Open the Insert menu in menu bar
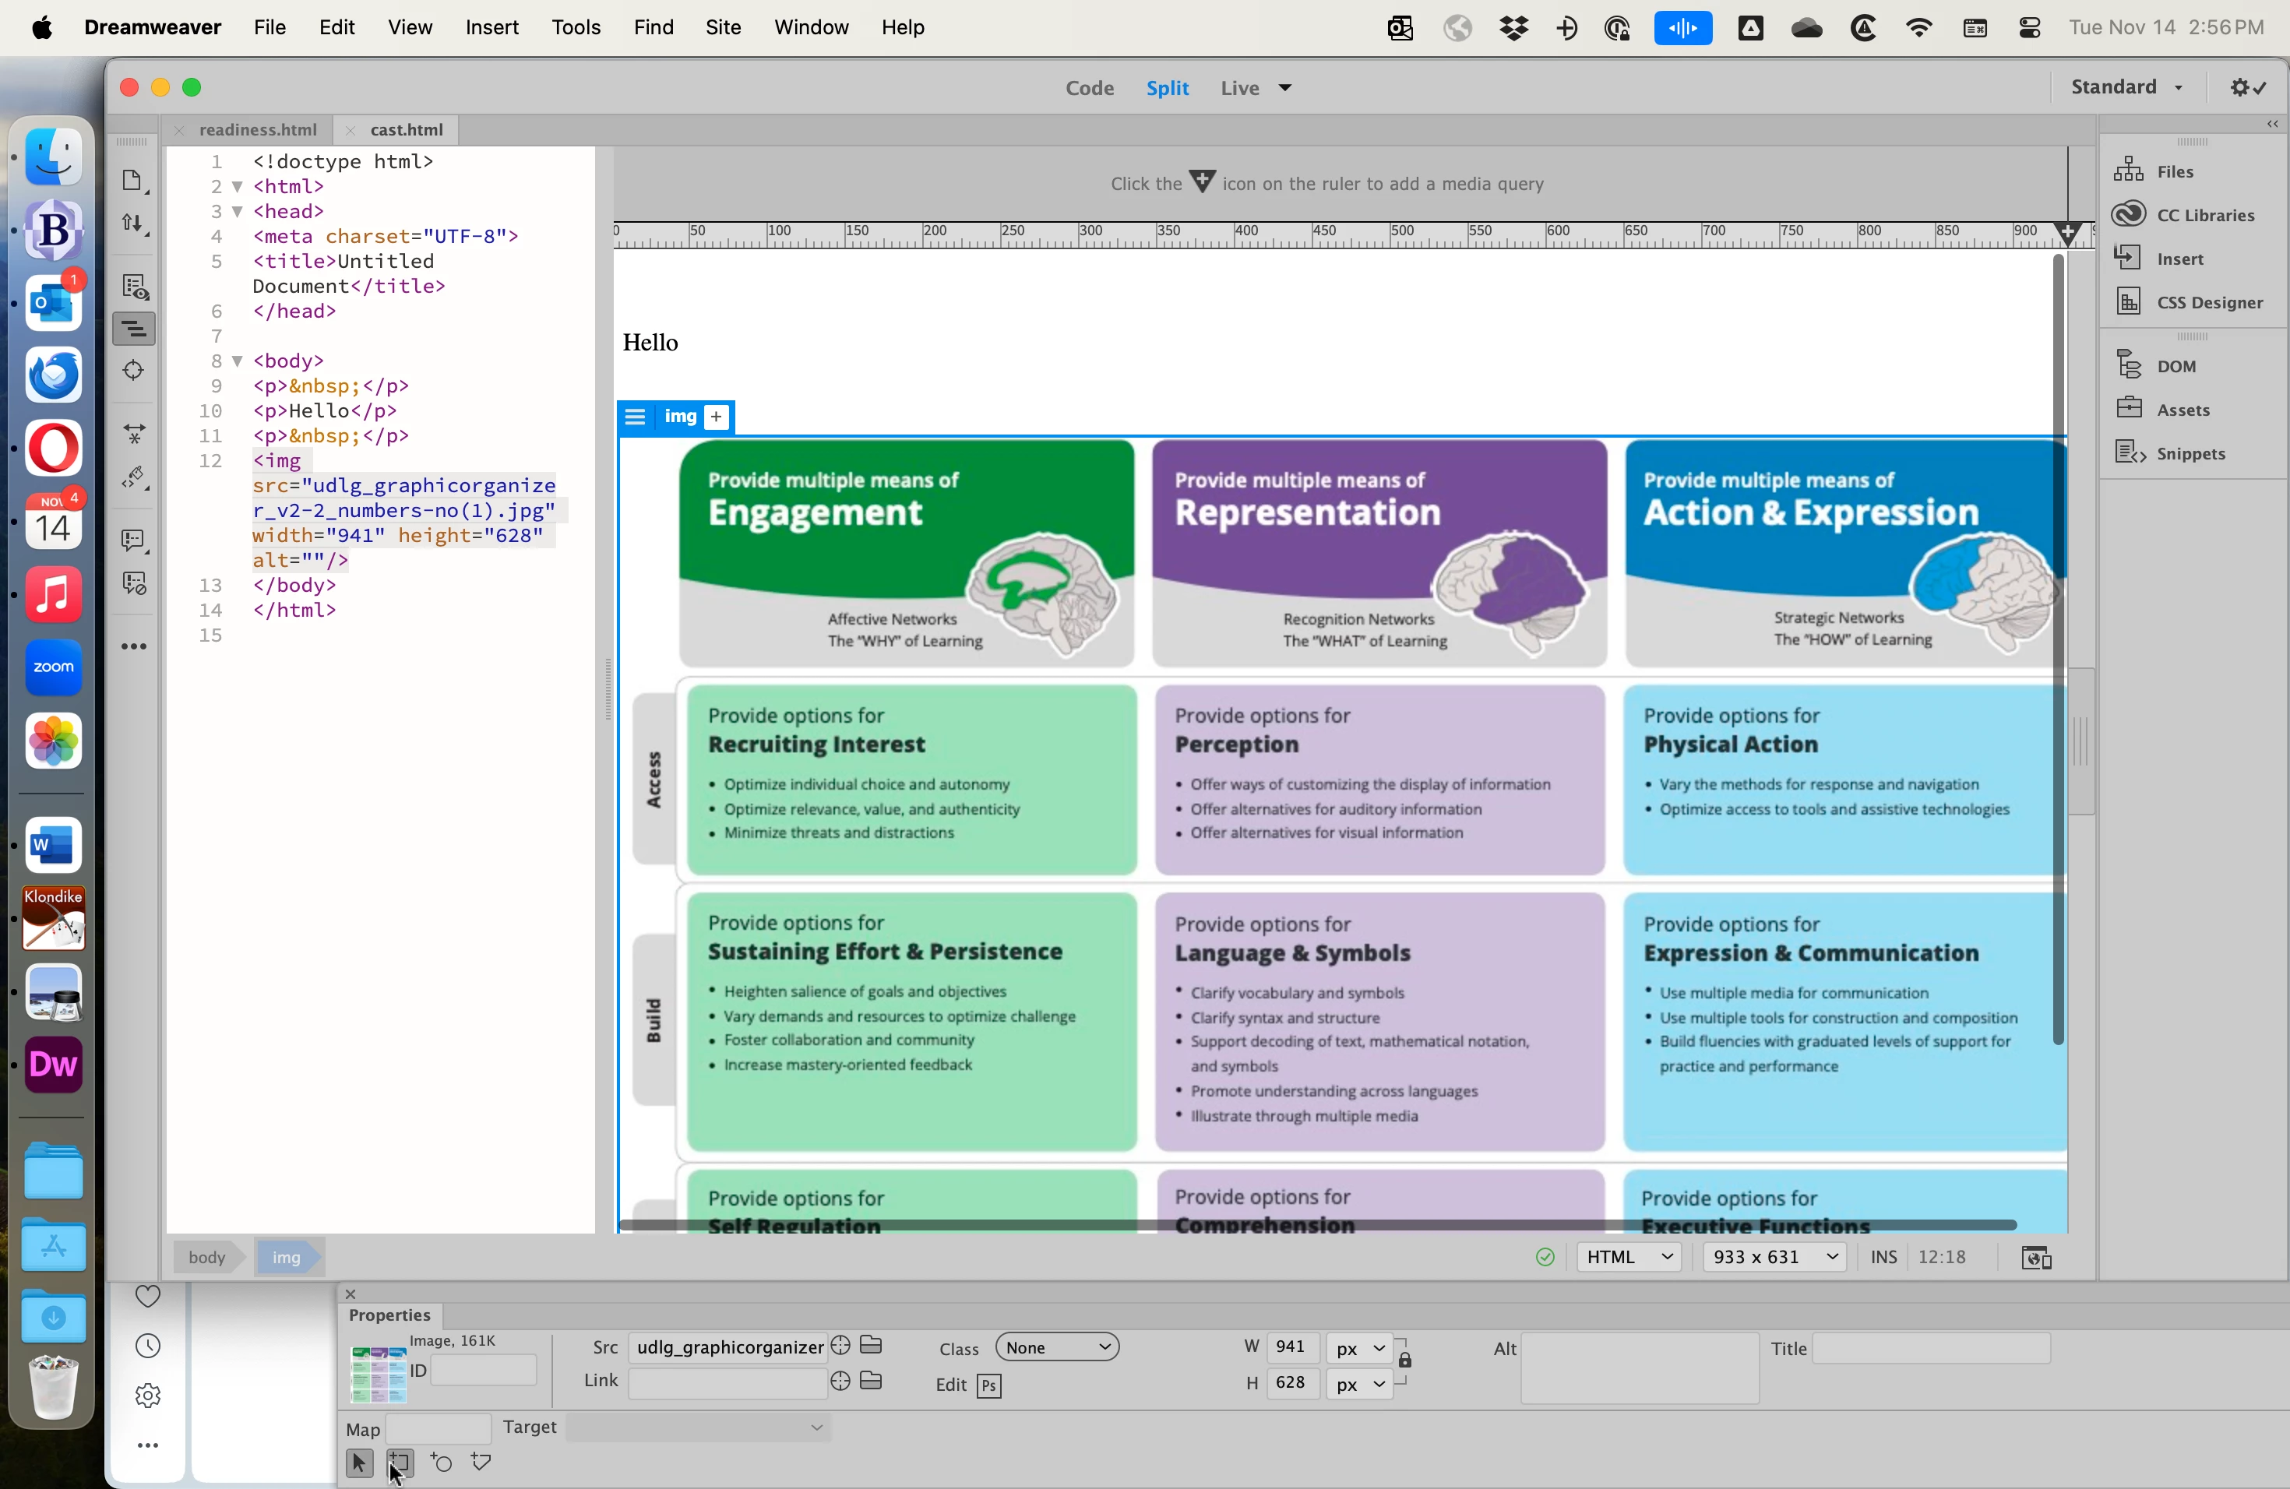The image size is (2290, 1489). point(491,28)
